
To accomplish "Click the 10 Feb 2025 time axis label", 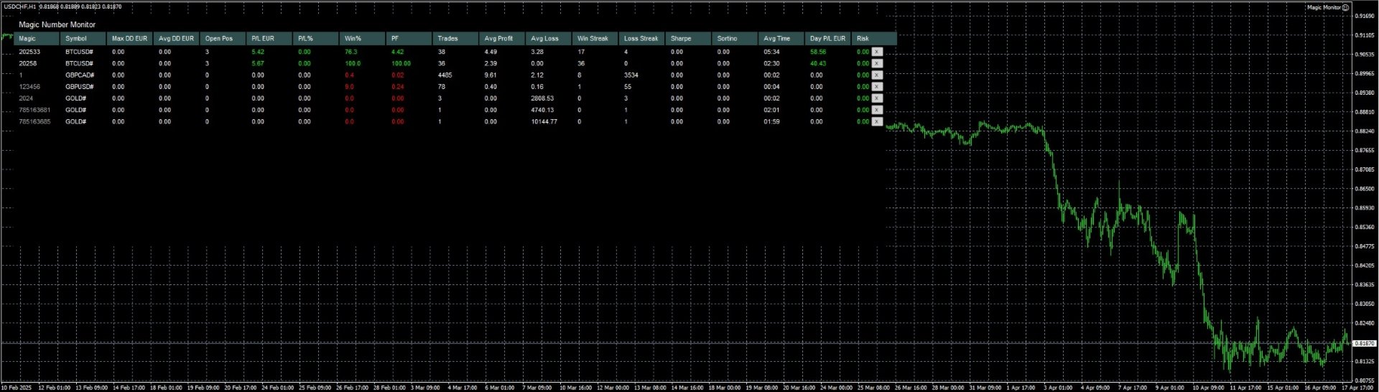I will (17, 388).
